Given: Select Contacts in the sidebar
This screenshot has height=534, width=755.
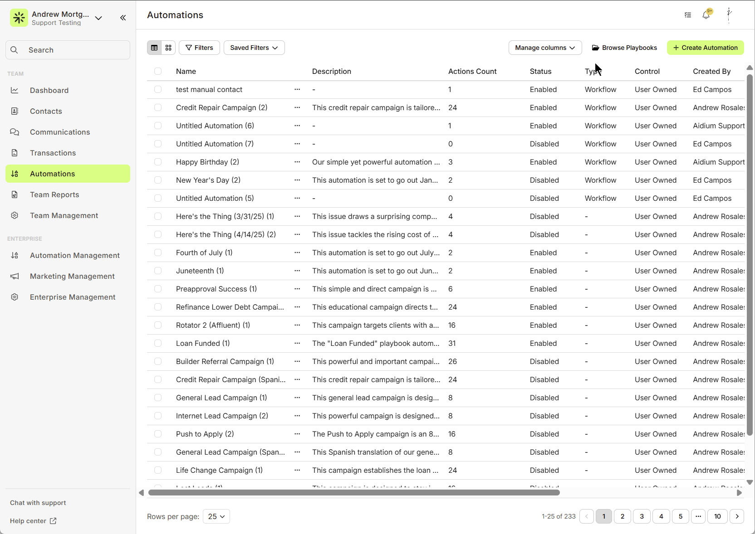Looking at the screenshot, I should coord(46,111).
